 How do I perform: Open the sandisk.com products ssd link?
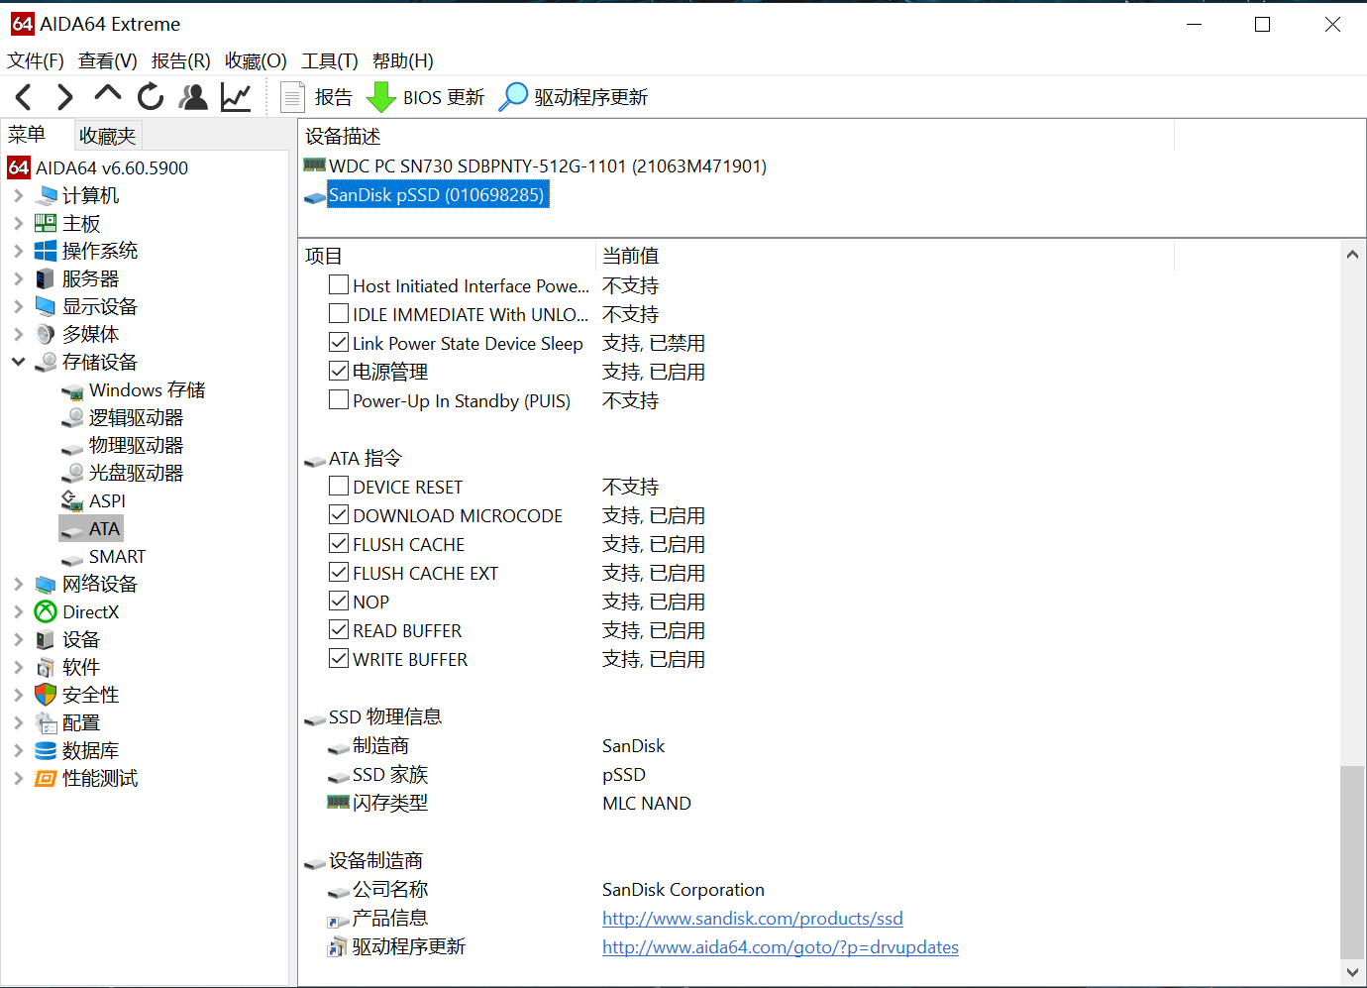[x=753, y=919]
